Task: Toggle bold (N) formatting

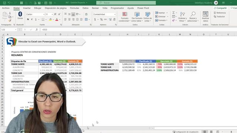Action: pos(28,20)
